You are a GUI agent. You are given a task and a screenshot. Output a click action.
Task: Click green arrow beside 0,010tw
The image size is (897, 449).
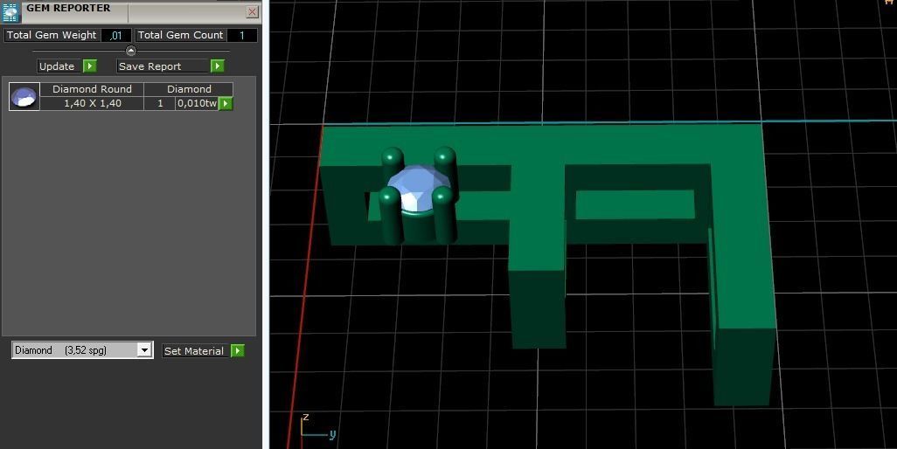click(226, 103)
